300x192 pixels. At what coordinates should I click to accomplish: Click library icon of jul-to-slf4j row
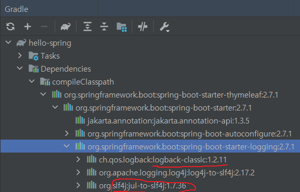point(92,185)
